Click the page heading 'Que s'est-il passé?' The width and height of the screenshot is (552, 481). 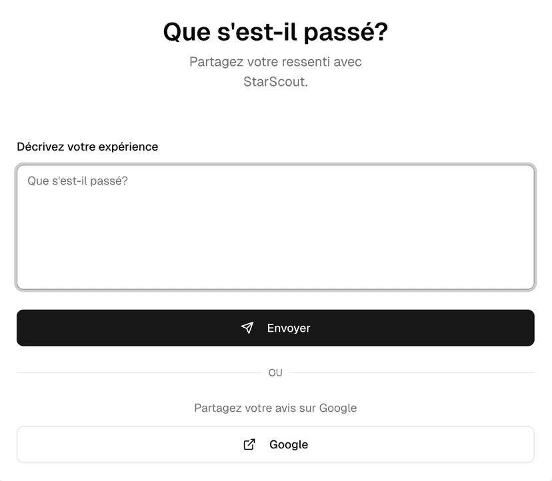276,31
